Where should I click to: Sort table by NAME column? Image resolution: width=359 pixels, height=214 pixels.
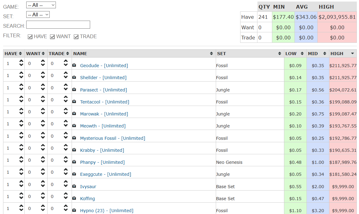pos(143,54)
